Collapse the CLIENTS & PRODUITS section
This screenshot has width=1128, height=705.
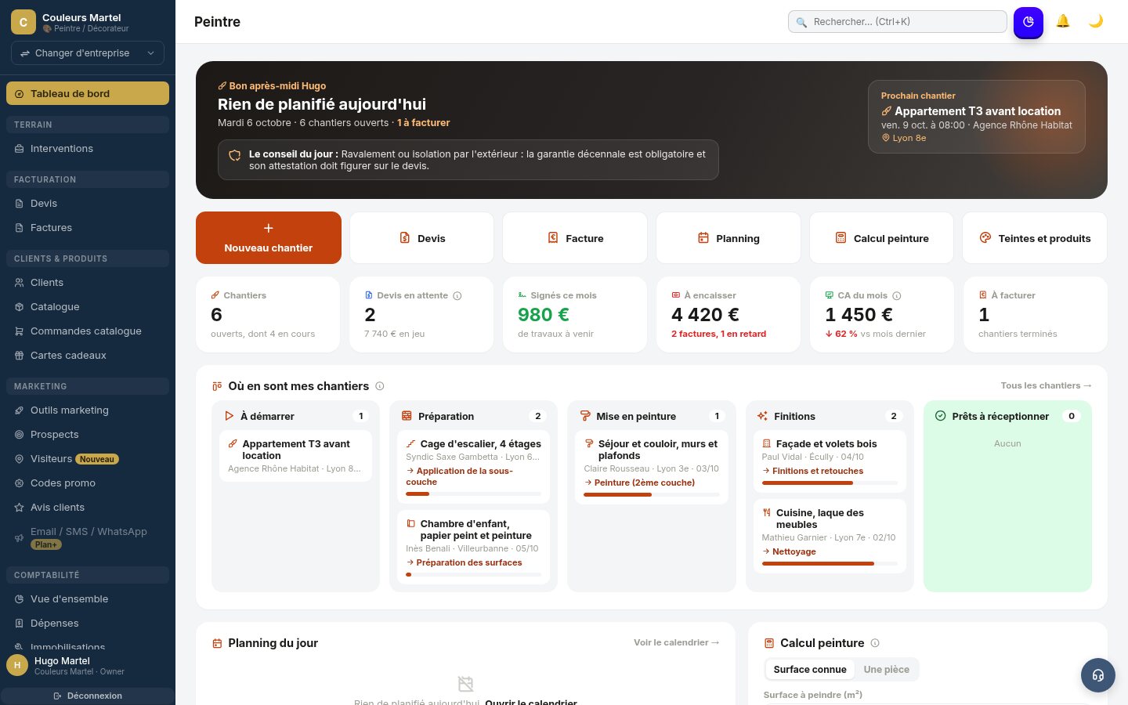coord(88,258)
